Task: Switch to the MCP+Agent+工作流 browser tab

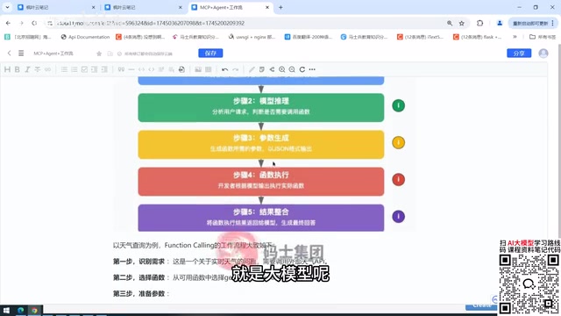Action: click(231, 7)
